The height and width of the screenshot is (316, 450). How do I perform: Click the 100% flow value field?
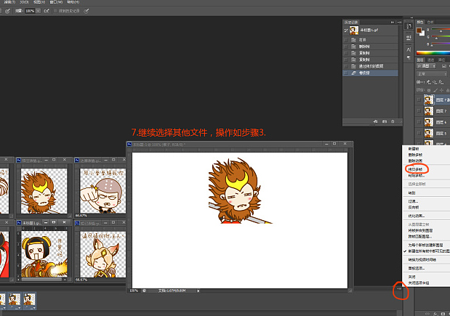30,11
